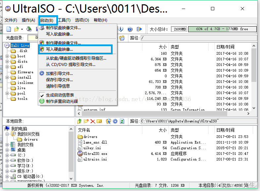Click the new folder icon in local toolbar
The width and height of the screenshot is (260, 191).
tap(86, 121)
